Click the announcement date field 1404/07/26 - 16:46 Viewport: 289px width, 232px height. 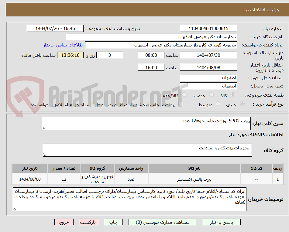click(x=55, y=29)
